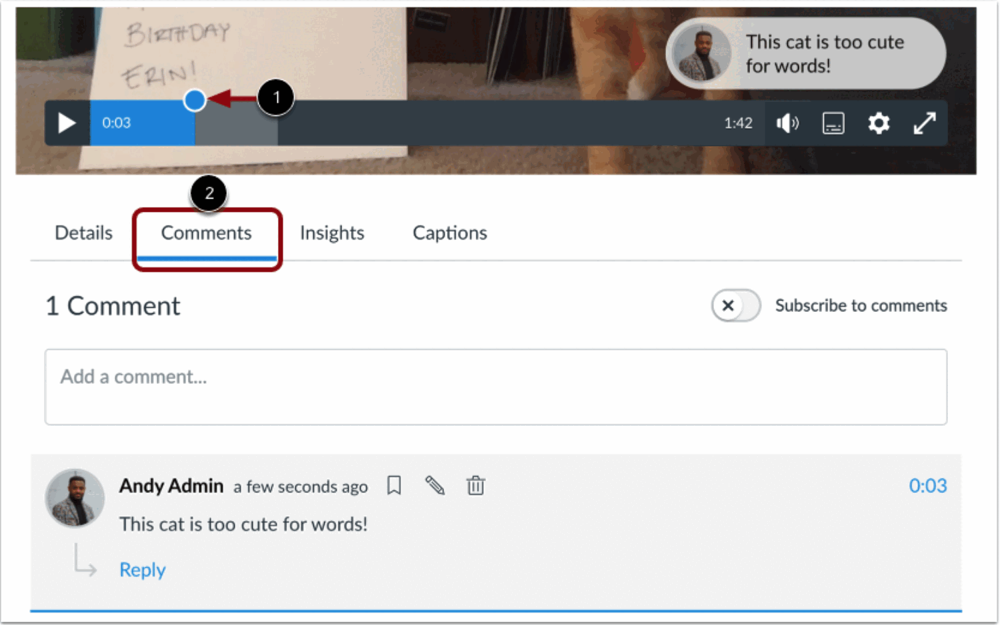This screenshot has height=625, width=1000.
Task: Click the "1 Comment" heading
Action: point(113,306)
